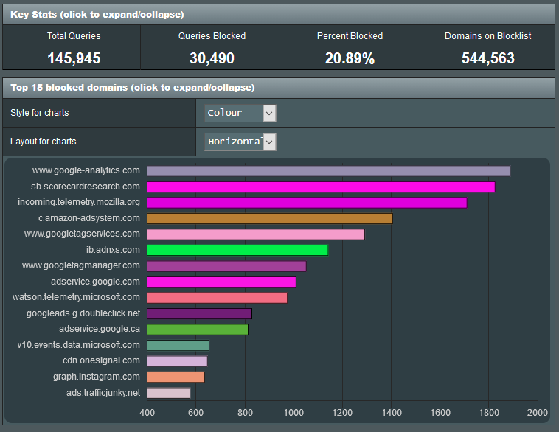Viewport: 559px width, 432px height.
Task: Click the v10.events.data.microsoft.com teal bar
Action: coord(178,346)
